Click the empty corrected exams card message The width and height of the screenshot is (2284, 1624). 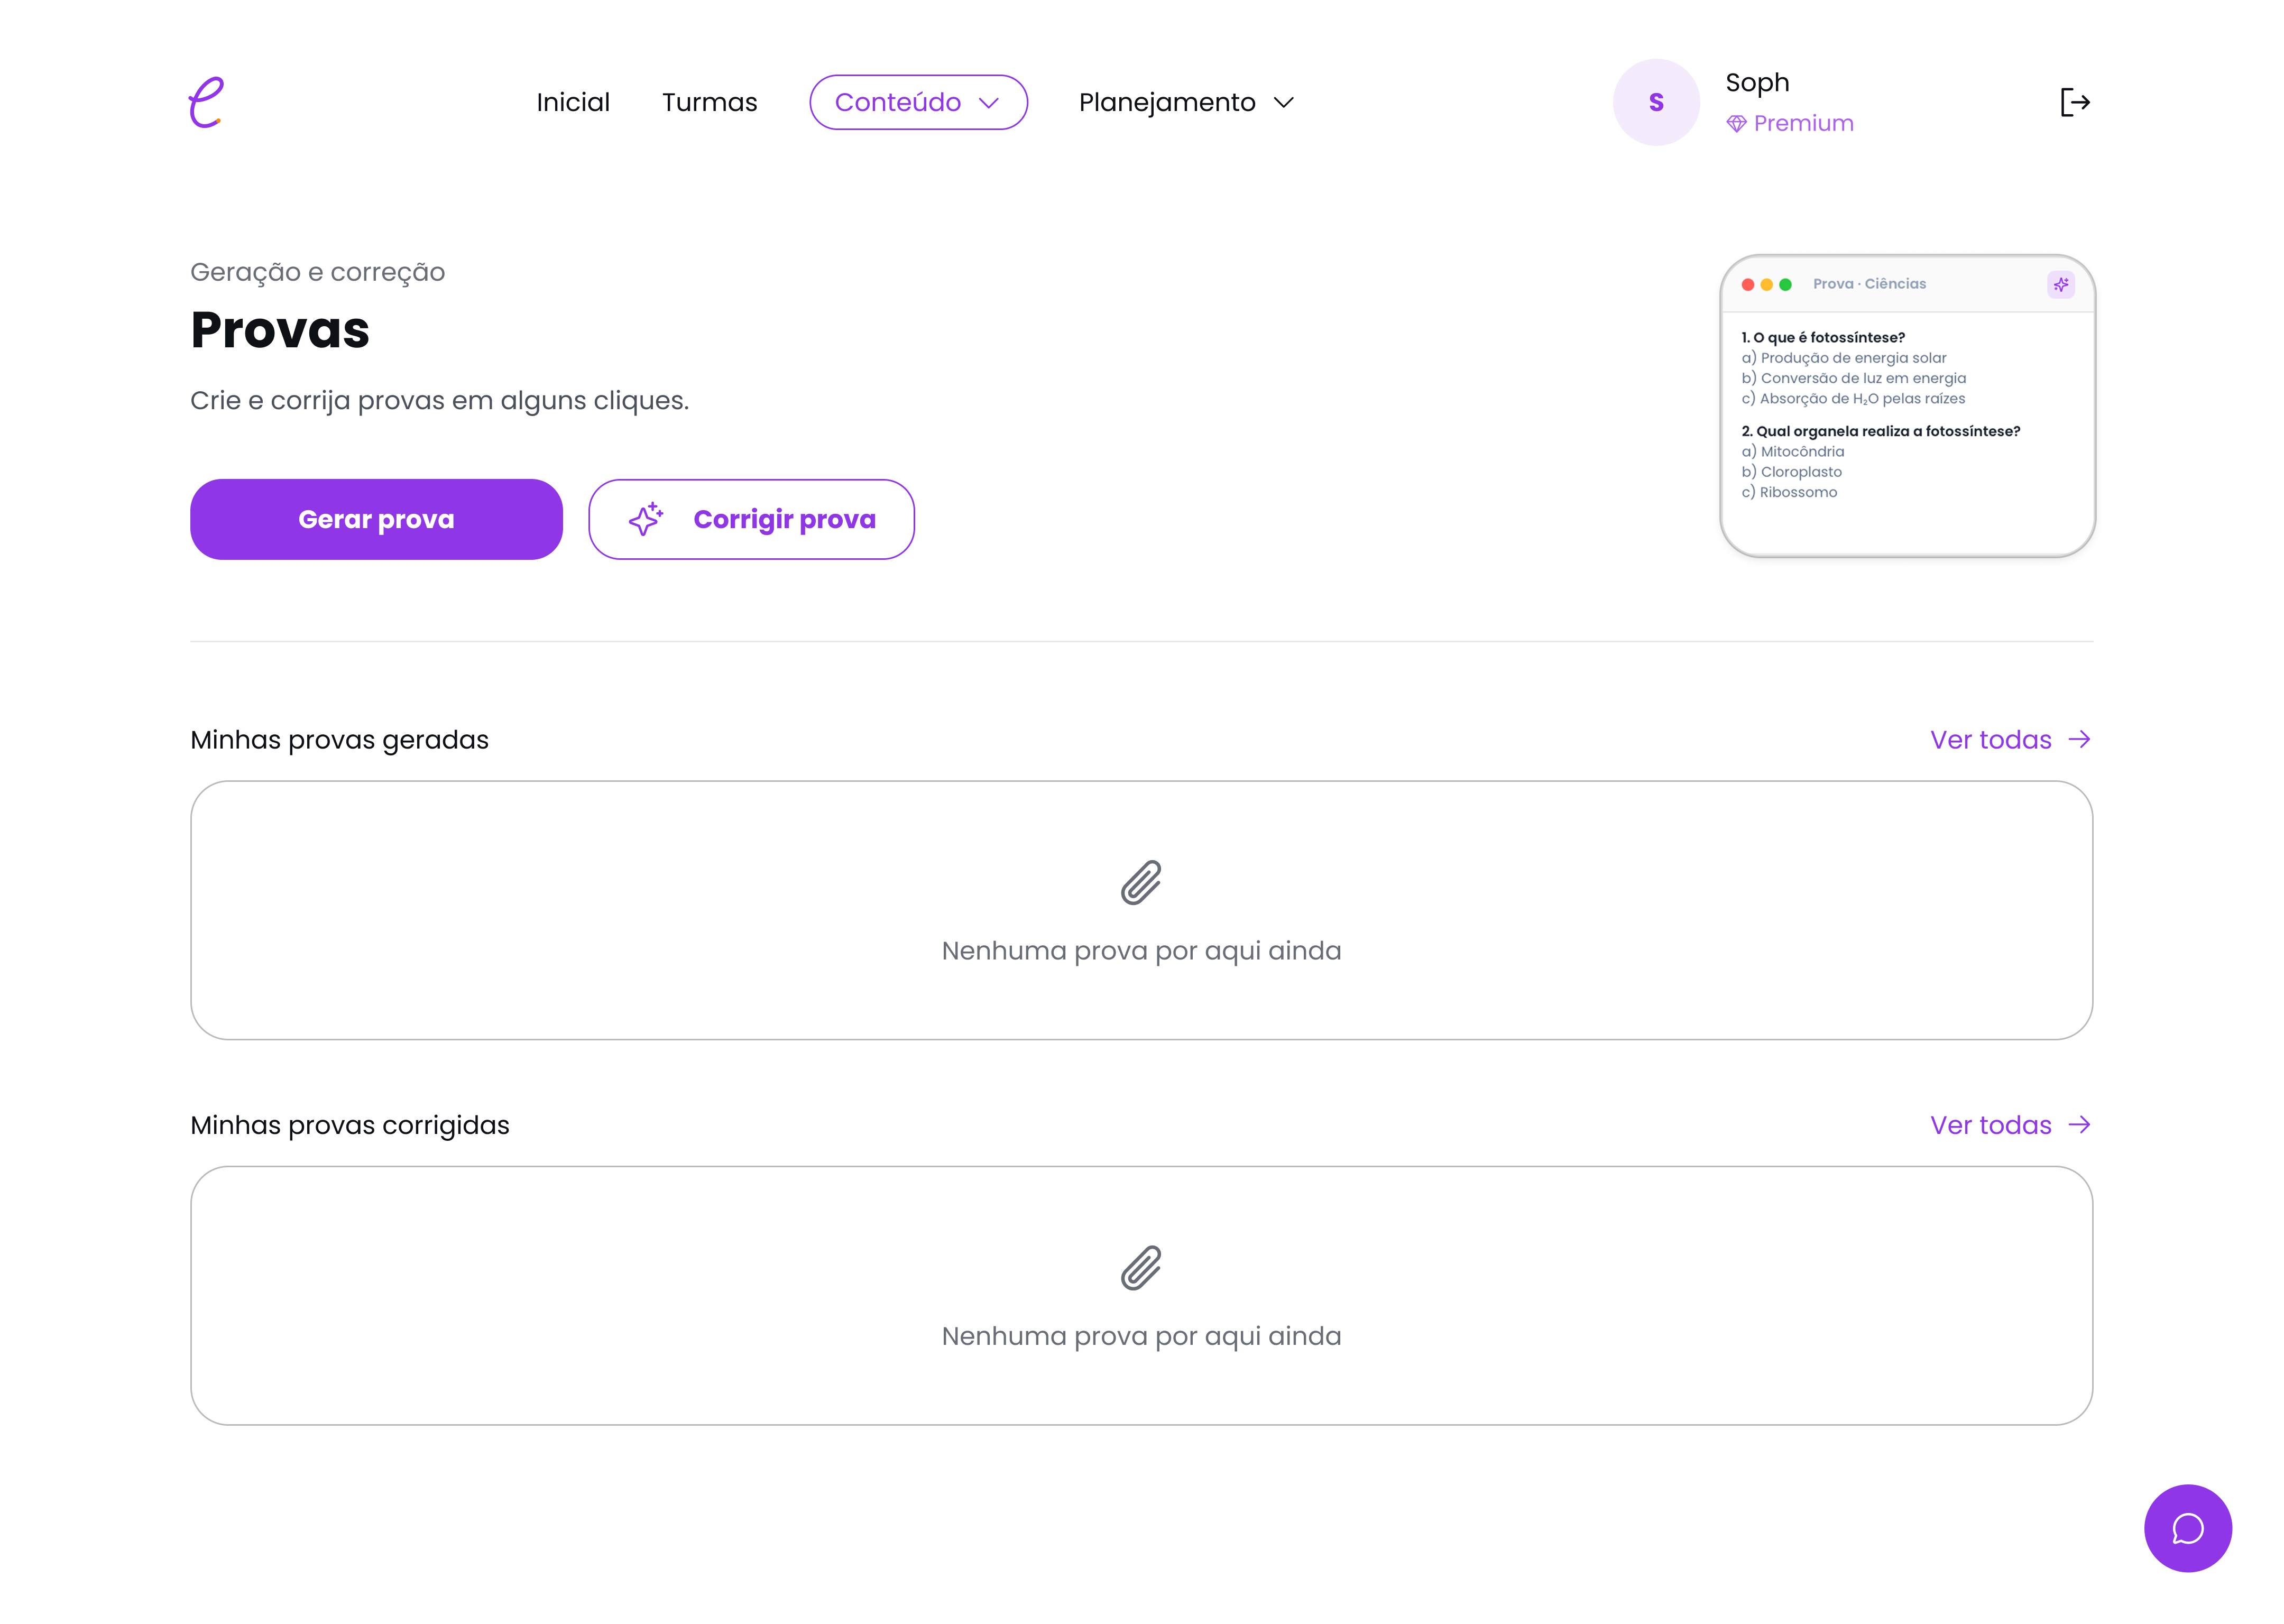1141,1336
